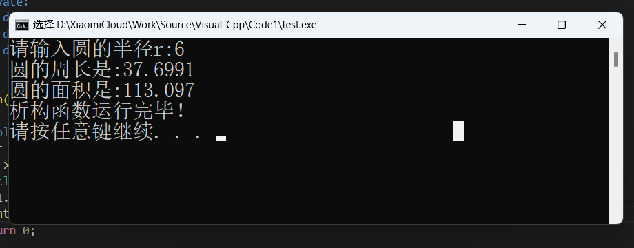Close the test.exe console window

[602, 25]
